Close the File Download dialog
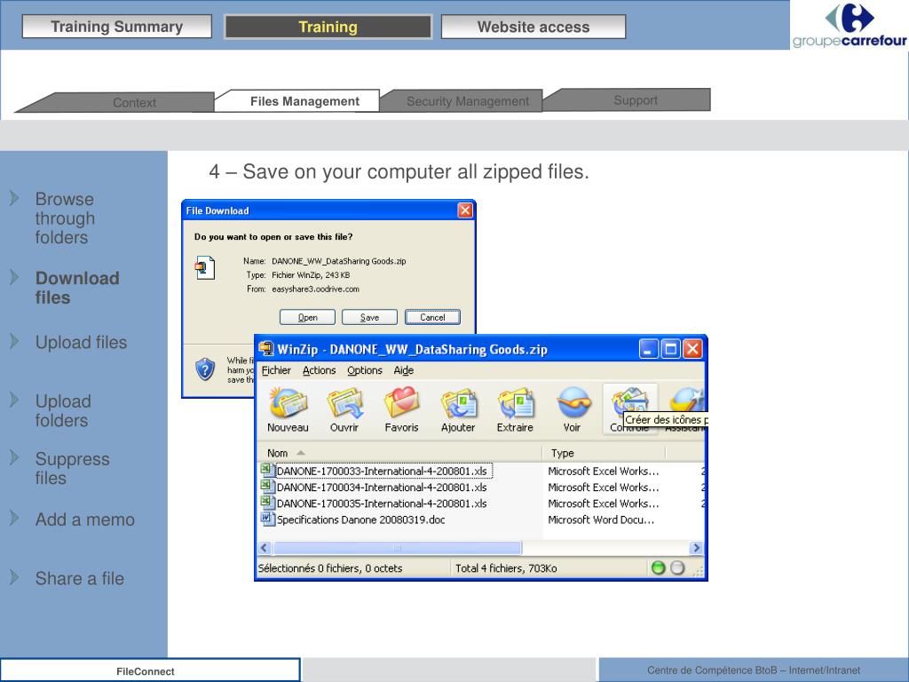 [465, 210]
